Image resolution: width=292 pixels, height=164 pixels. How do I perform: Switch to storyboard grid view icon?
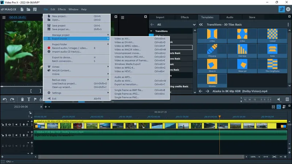(273, 107)
